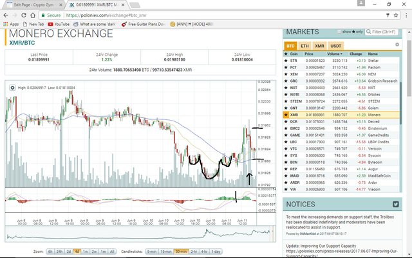The image size is (412, 258).
Task: Toggle the star for GAME GameCredits
Action: [x=286, y=135]
